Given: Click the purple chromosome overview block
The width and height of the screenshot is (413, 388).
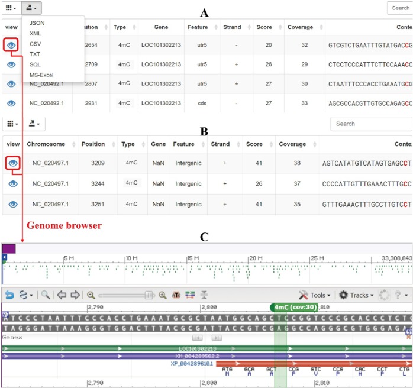Looking at the screenshot, I should [9, 248].
